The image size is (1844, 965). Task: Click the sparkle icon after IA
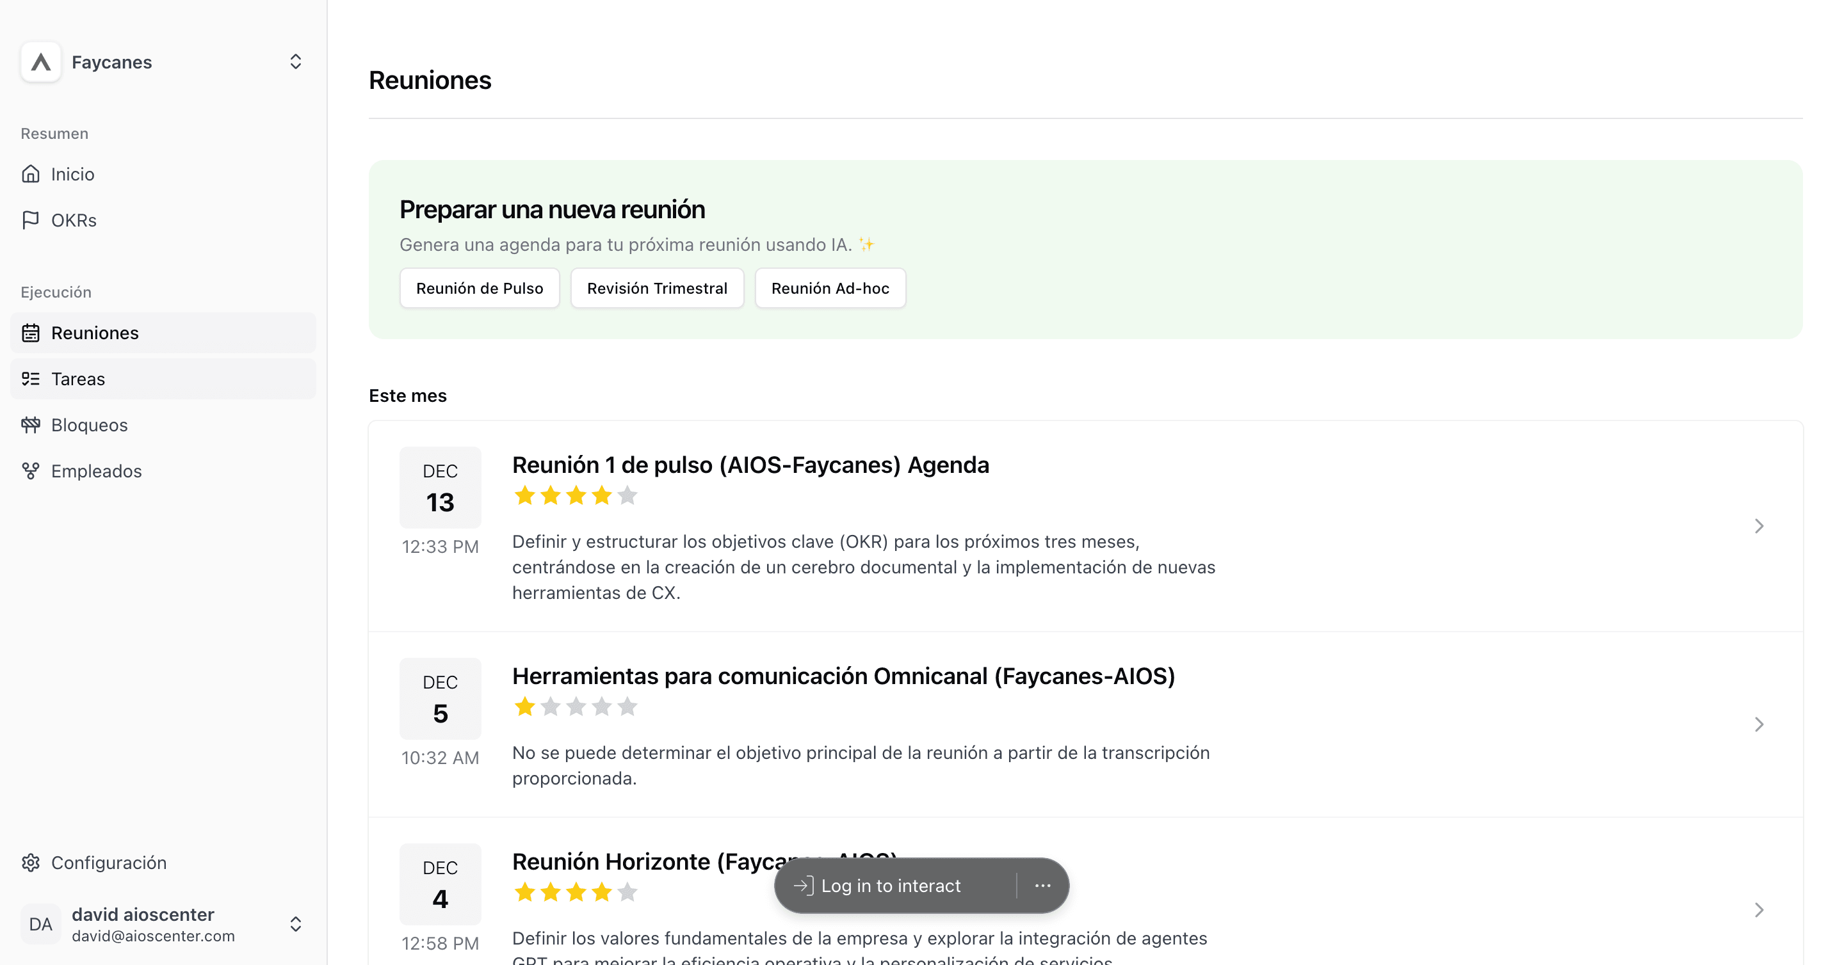click(866, 244)
